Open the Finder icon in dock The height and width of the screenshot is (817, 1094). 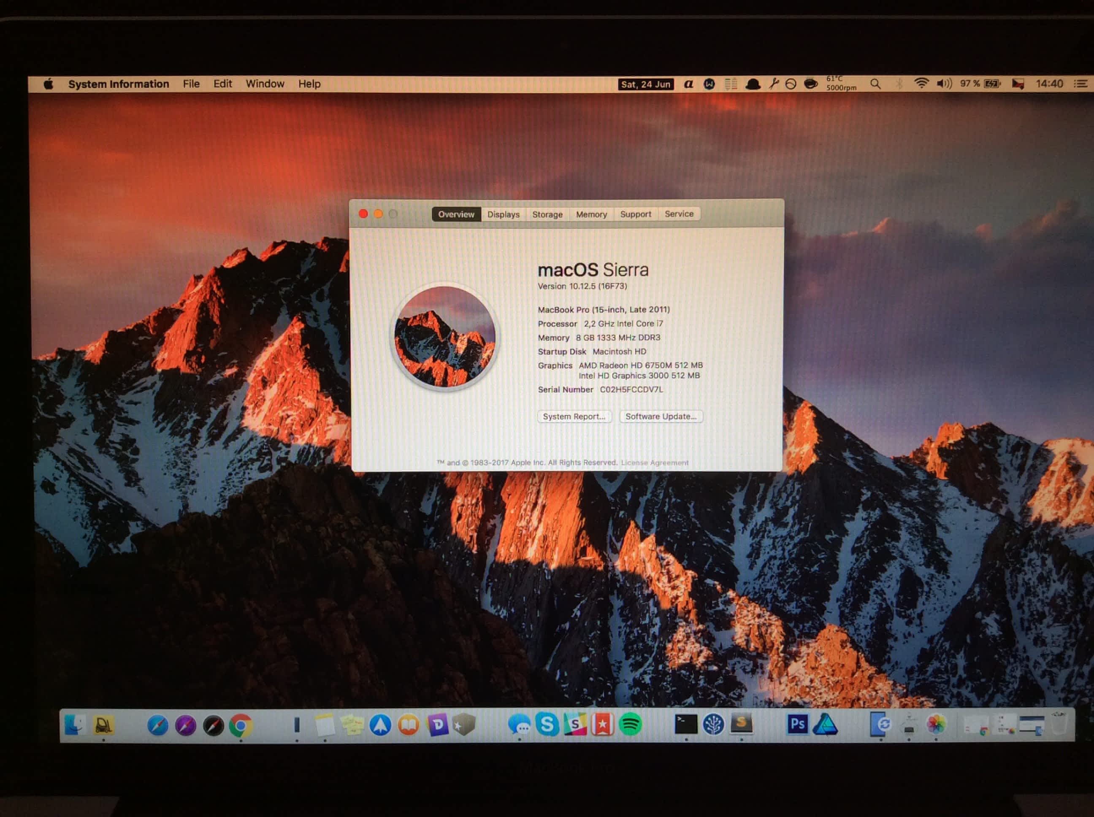(x=75, y=725)
